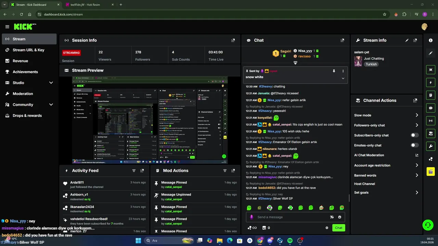Pop out the Activity Feed panel

[x=142, y=170]
